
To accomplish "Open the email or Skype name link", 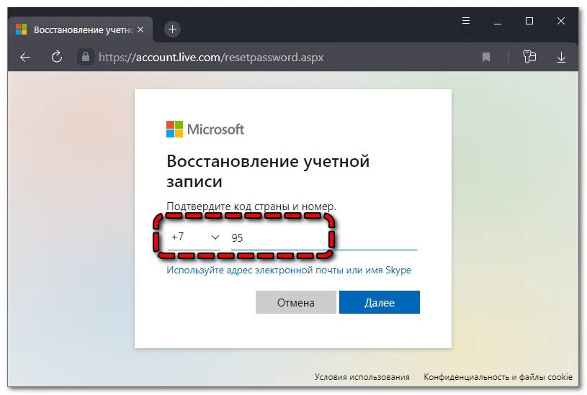I will pyautogui.click(x=289, y=270).
